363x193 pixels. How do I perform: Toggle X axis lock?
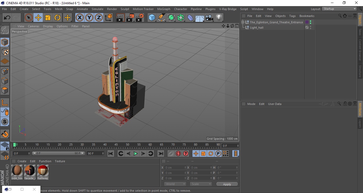79,18
